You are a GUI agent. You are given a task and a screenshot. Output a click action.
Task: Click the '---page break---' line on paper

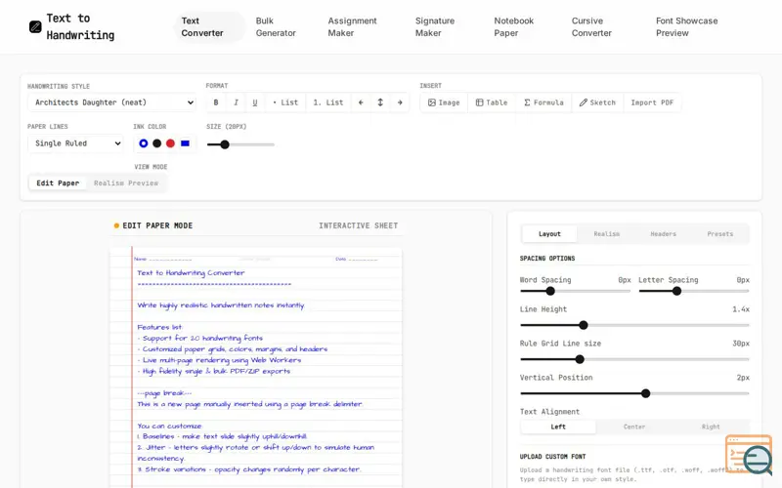pyautogui.click(x=164, y=393)
